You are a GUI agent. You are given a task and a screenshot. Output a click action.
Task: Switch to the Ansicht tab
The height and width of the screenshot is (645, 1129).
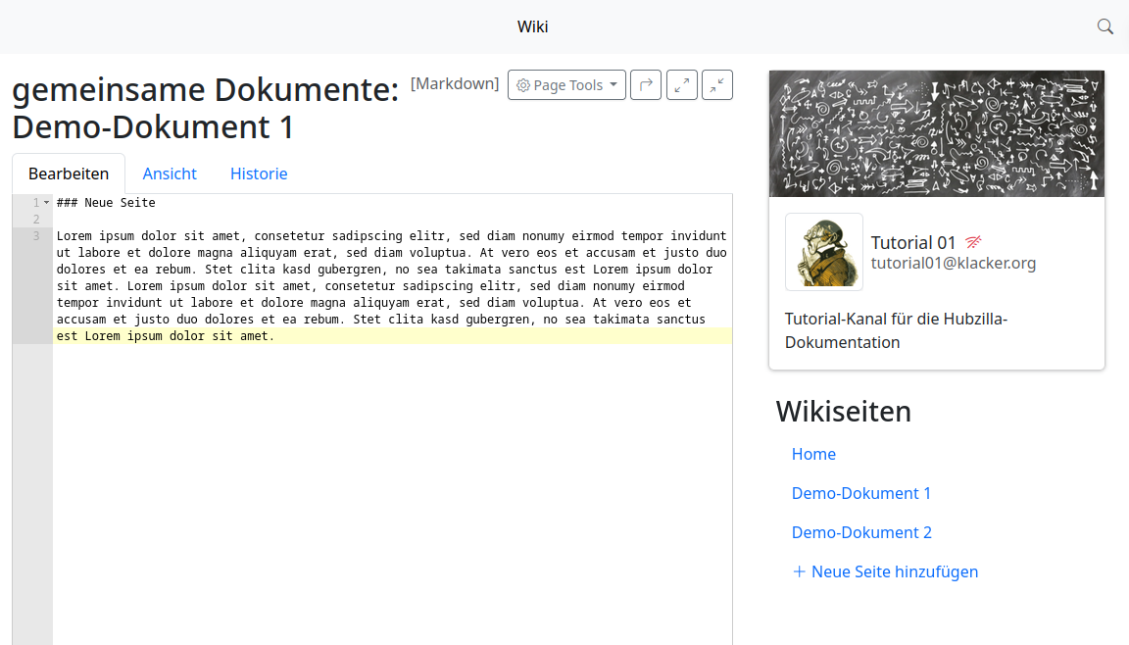tap(170, 174)
